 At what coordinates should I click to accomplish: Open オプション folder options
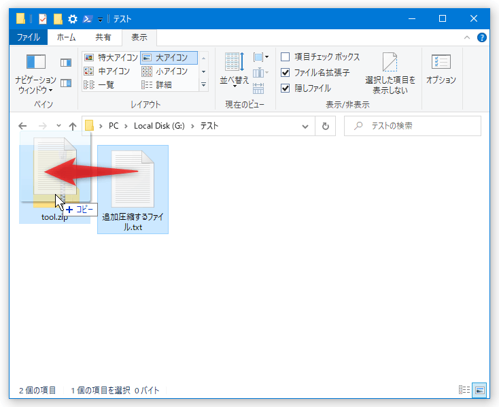pos(441,69)
